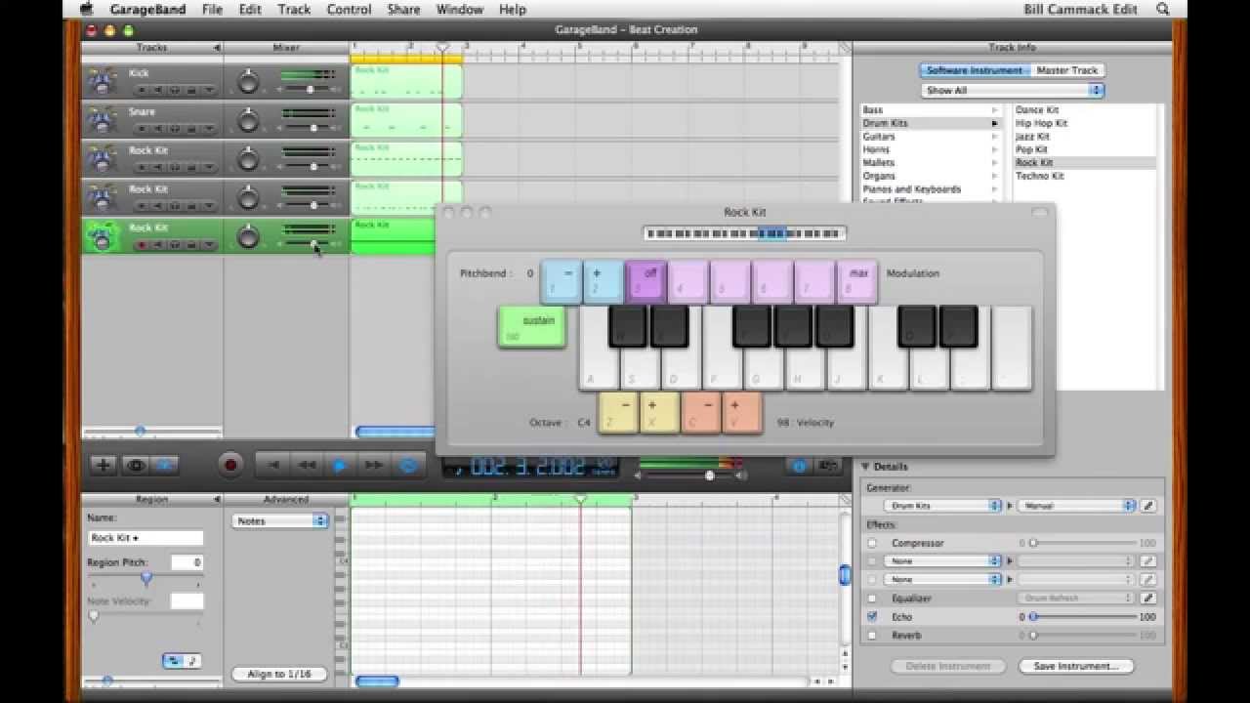The height and width of the screenshot is (703, 1250).
Task: Open the Track menu
Action: click(293, 9)
